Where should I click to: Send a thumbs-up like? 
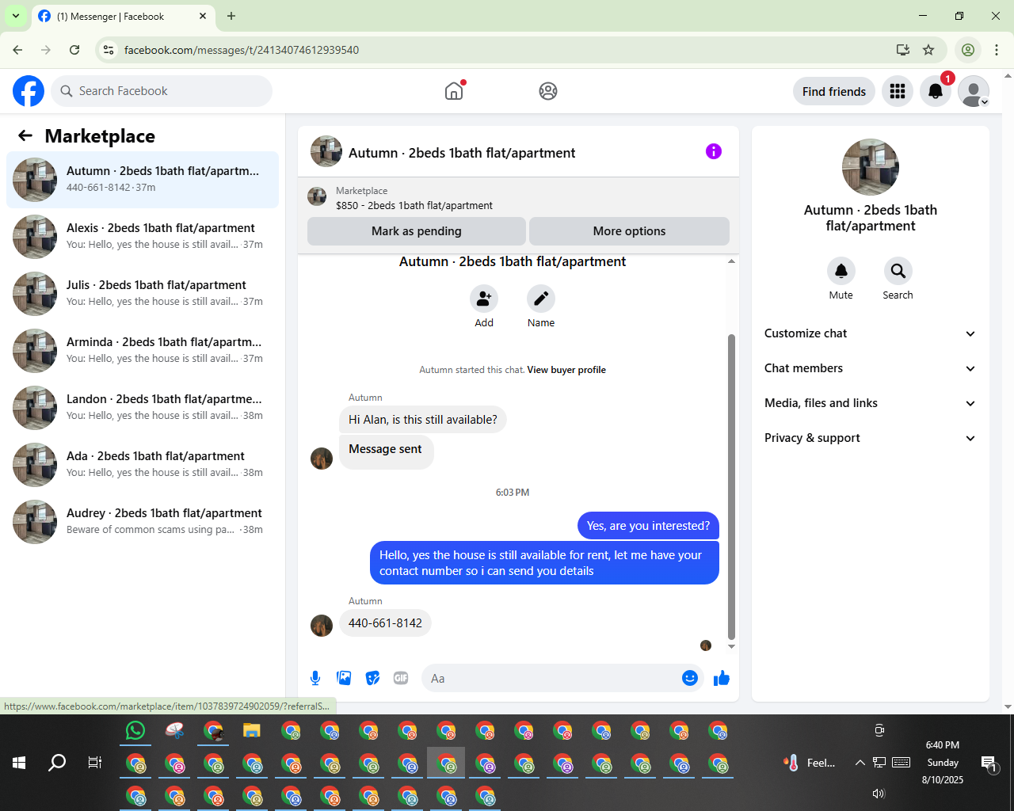coord(722,678)
